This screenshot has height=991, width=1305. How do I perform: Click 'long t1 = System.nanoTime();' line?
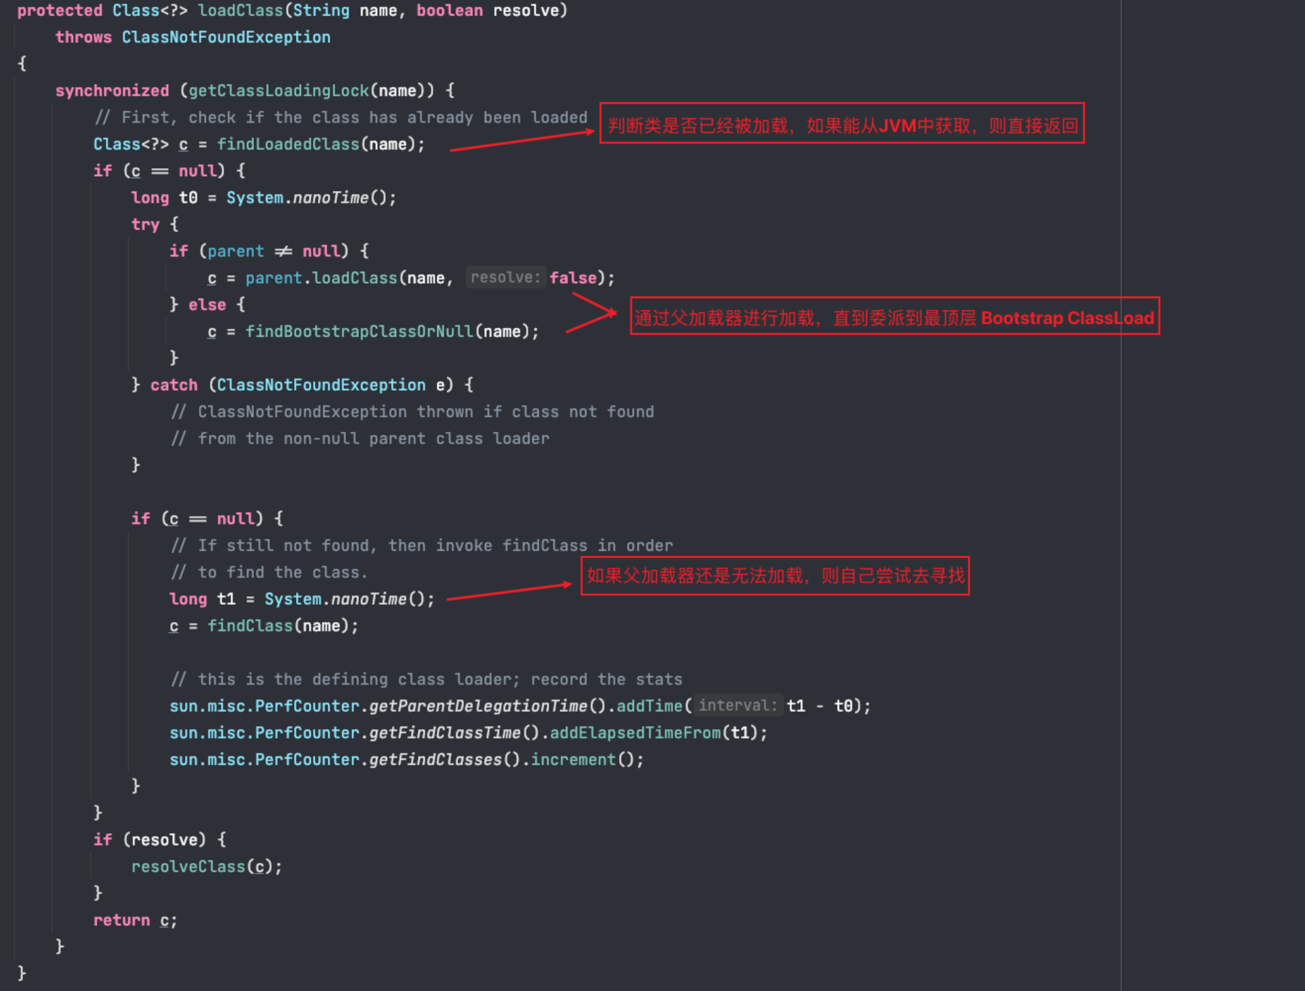point(302,600)
